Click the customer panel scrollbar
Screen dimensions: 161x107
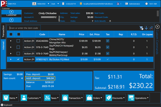point(158,13)
